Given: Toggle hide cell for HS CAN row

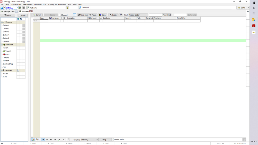Looking at the screenshot, I should [x=21, y=74].
